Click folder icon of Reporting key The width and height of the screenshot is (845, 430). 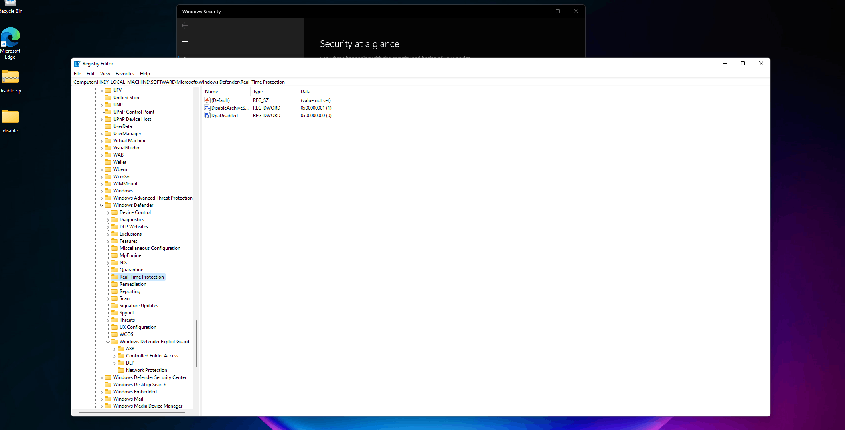click(x=115, y=291)
